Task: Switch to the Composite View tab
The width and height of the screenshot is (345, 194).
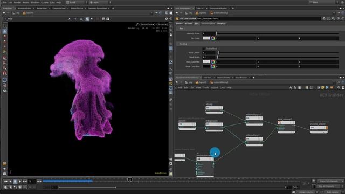Action: click(x=59, y=8)
